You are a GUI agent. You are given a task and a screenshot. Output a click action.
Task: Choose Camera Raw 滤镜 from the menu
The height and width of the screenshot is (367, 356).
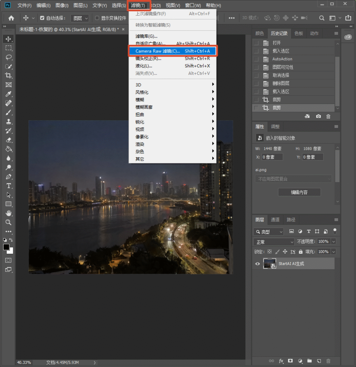(x=172, y=51)
